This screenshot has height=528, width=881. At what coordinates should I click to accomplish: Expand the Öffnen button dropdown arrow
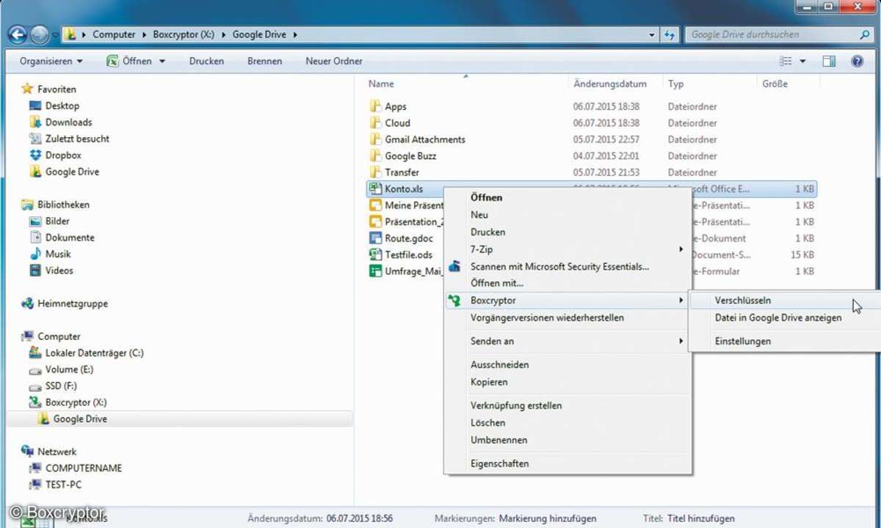coord(162,62)
